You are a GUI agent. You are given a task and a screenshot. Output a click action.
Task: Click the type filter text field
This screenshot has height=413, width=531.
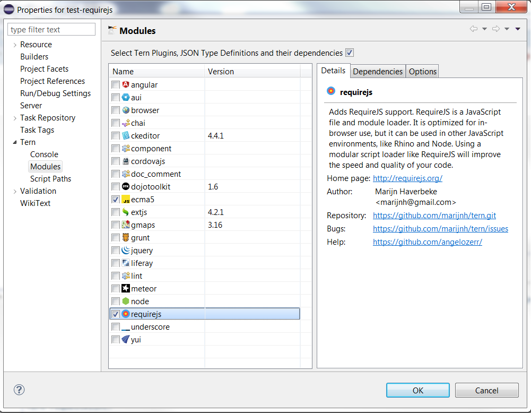click(51, 29)
